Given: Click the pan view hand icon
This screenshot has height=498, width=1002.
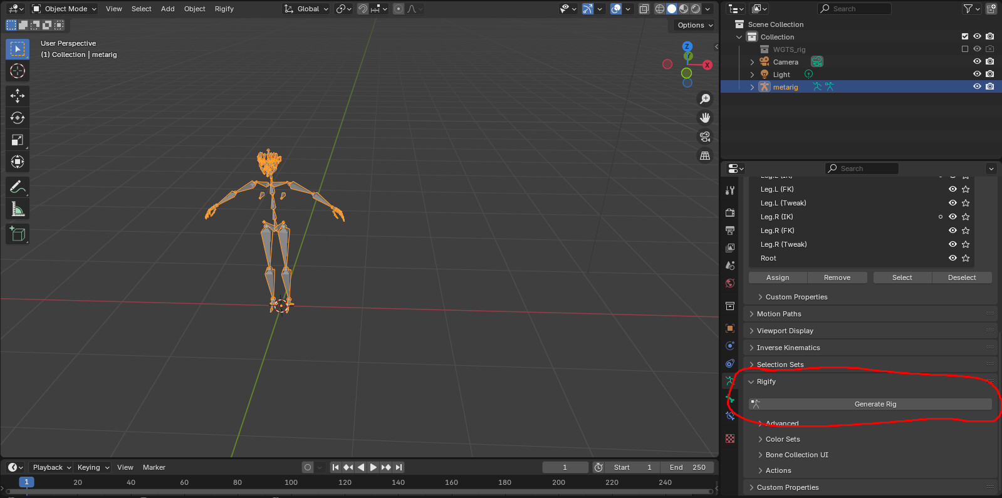Looking at the screenshot, I should click(x=705, y=118).
